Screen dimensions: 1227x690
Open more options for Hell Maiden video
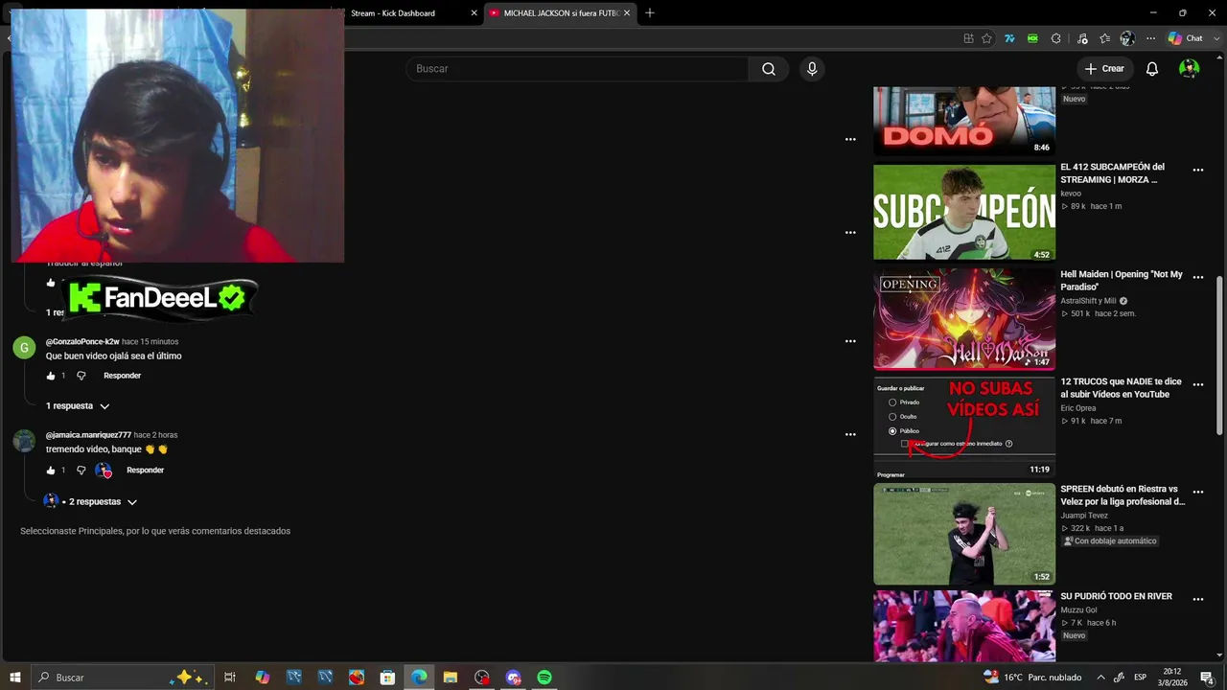pos(1197,278)
